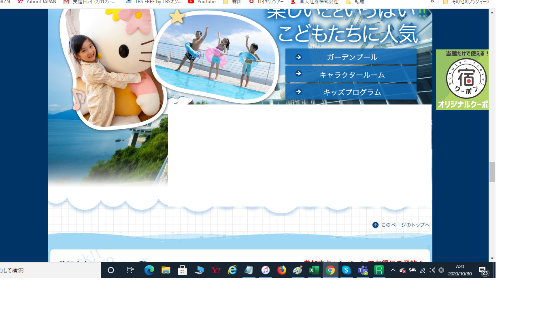Image resolution: width=553 pixels, height=311 pixels.
Task: Click the computer-monitor icon on the taskbar
Action: tap(199, 270)
